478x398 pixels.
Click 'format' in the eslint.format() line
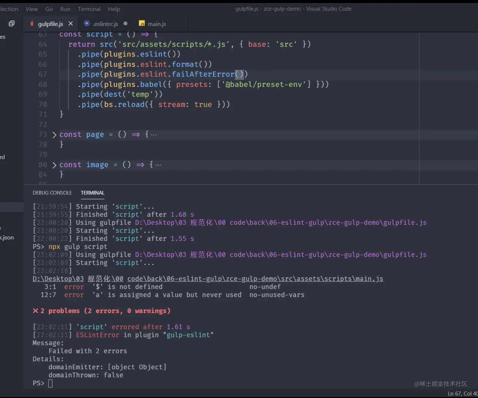click(185, 64)
